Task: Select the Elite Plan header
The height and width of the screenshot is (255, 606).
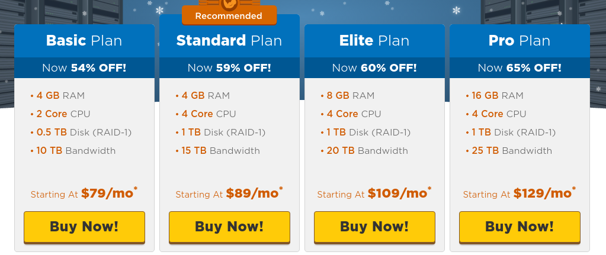Action: click(x=374, y=41)
